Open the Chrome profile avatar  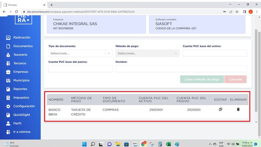(x=251, y=12)
